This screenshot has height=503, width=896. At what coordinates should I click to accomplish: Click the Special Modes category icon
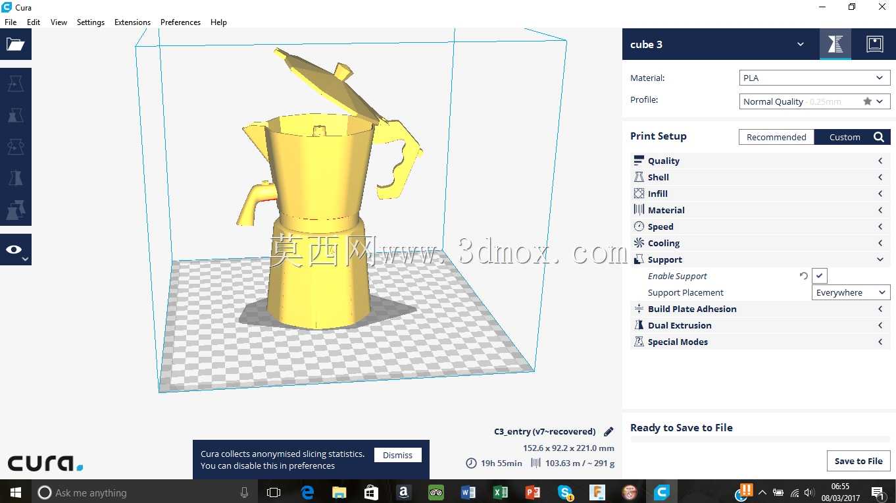click(x=639, y=342)
